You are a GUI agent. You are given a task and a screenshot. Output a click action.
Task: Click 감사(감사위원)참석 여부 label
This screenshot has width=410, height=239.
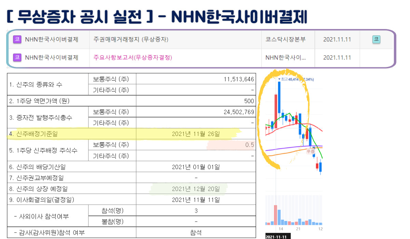(x=50, y=233)
